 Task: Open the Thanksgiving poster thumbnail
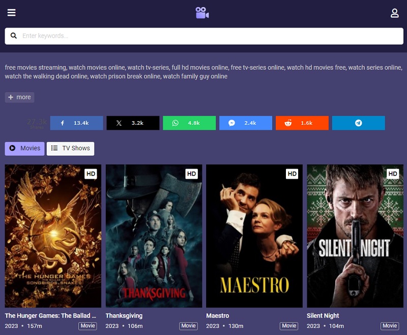(x=154, y=236)
